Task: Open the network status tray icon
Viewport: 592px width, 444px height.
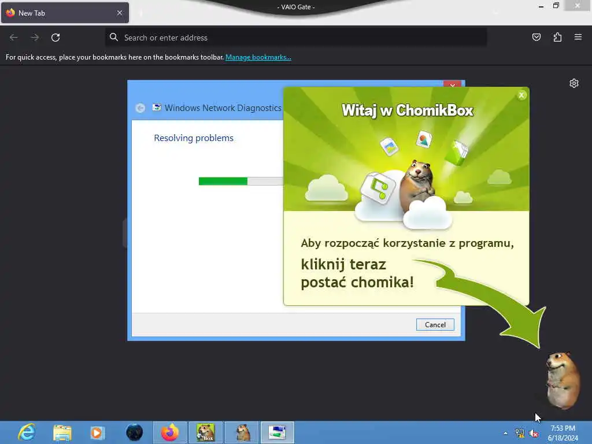Action: [x=520, y=433]
